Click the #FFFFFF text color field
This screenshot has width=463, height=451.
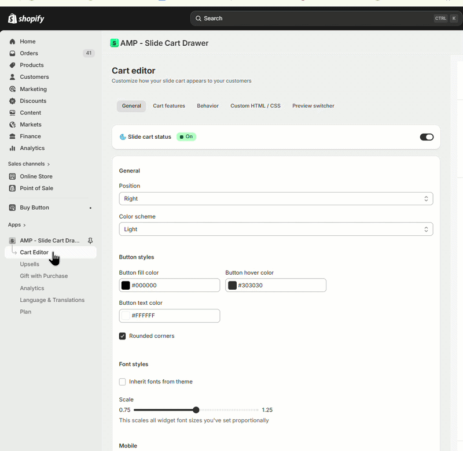click(x=170, y=316)
